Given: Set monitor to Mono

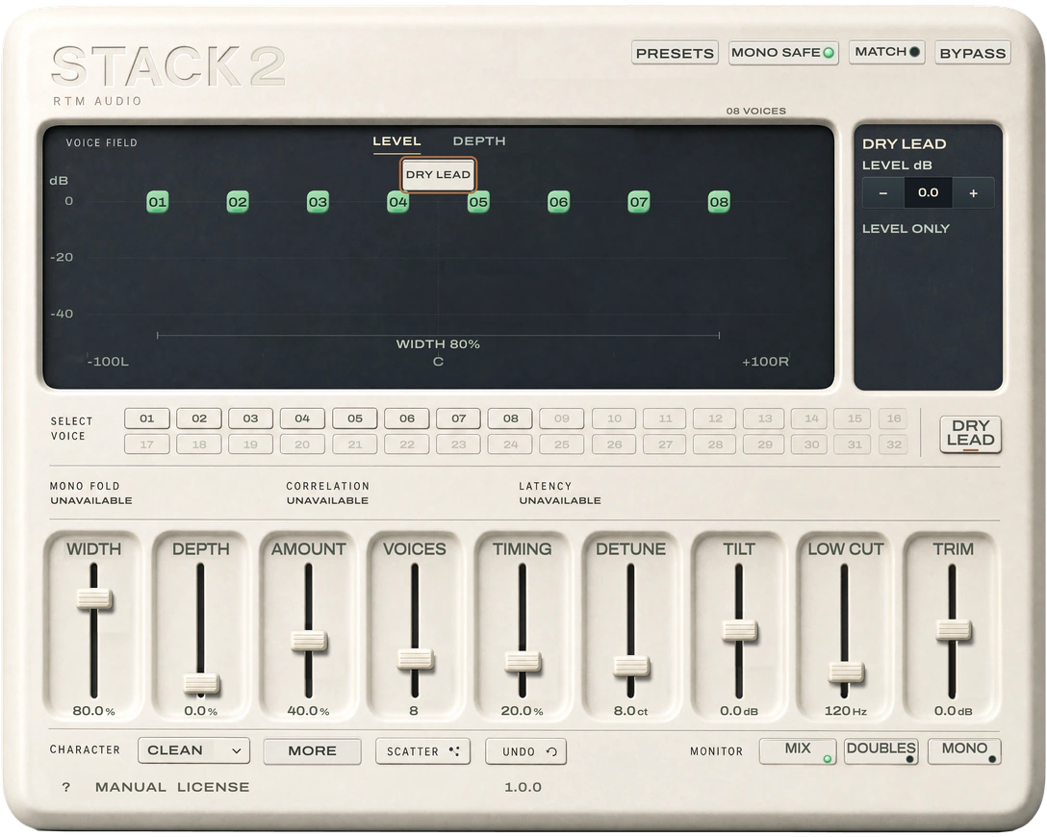Looking at the screenshot, I should click(964, 750).
